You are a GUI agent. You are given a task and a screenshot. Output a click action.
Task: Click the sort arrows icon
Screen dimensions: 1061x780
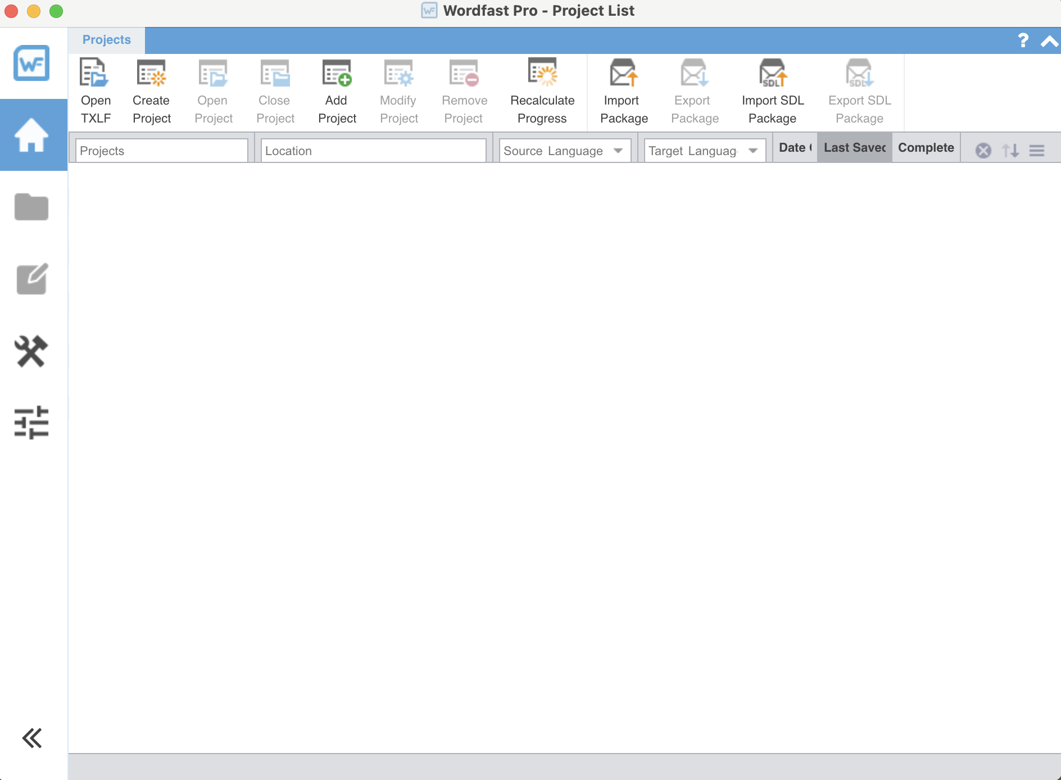click(x=1010, y=151)
